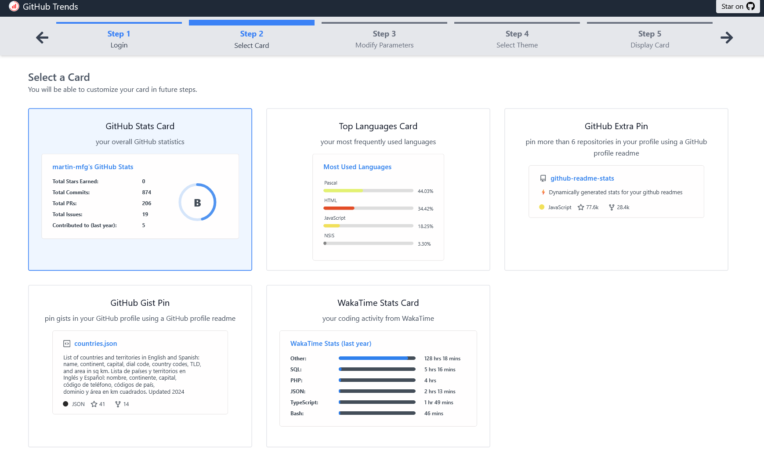Click the GitHub Trends title text

click(51, 7)
